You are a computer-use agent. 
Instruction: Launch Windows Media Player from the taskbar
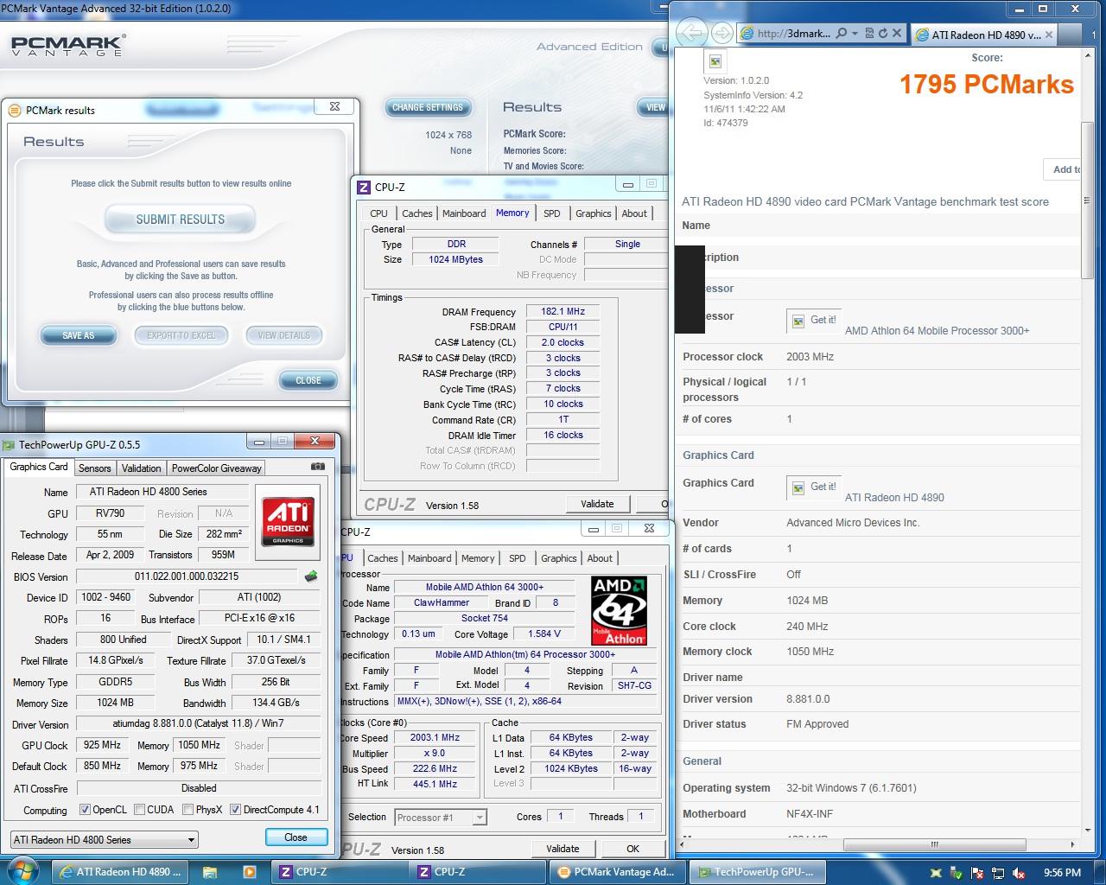[x=249, y=872]
